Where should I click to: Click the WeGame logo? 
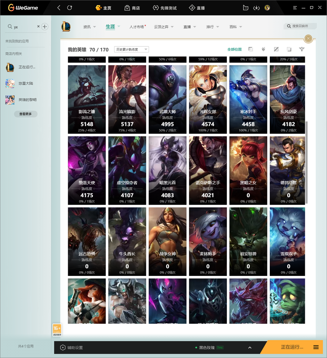pyautogui.click(x=23, y=8)
